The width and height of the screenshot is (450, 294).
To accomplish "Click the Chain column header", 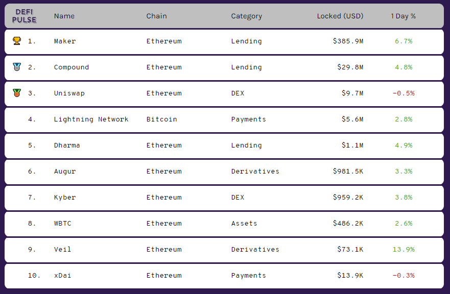I will 156,16.
